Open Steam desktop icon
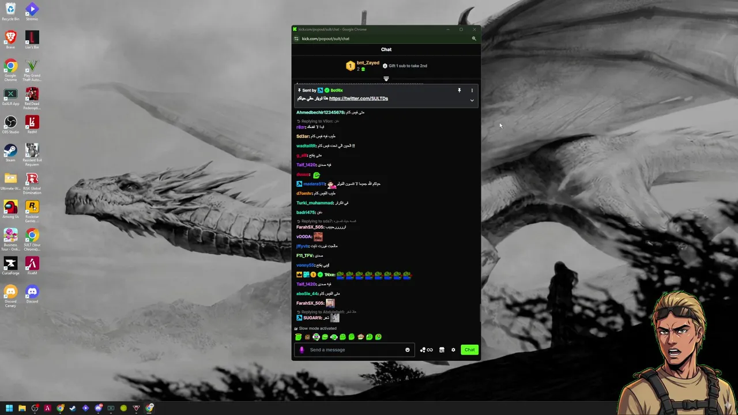The width and height of the screenshot is (738, 415). [x=10, y=153]
